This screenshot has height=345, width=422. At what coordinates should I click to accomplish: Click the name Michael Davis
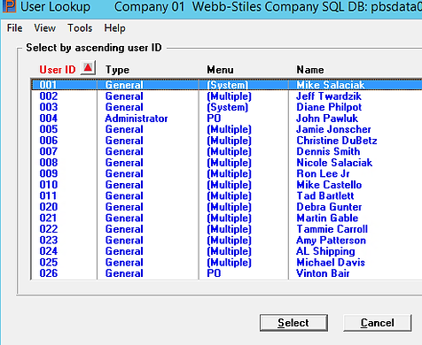click(x=331, y=262)
